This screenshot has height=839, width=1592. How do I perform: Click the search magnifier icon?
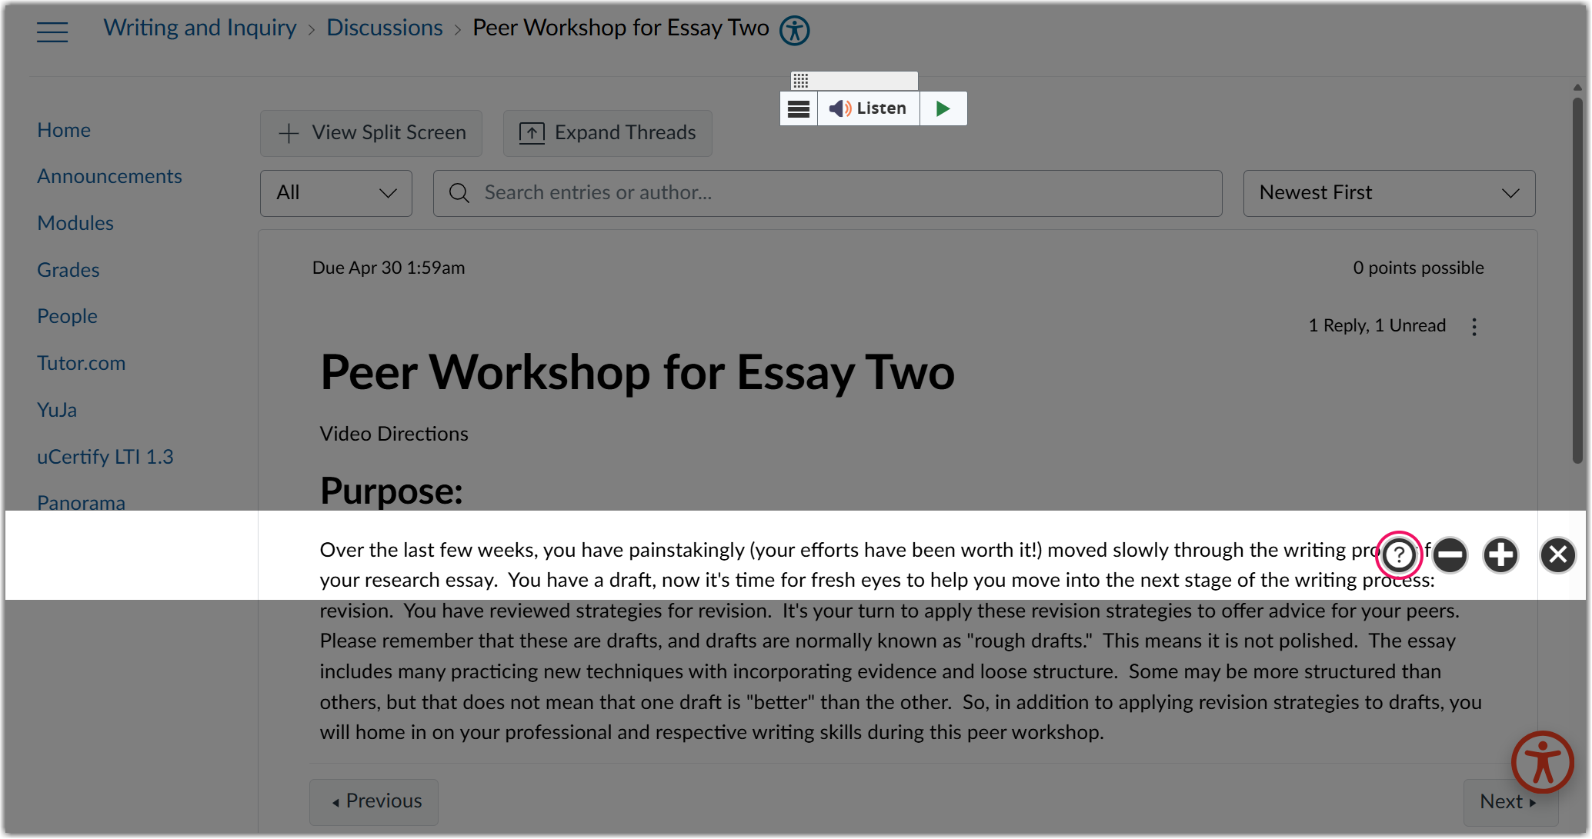point(459,193)
